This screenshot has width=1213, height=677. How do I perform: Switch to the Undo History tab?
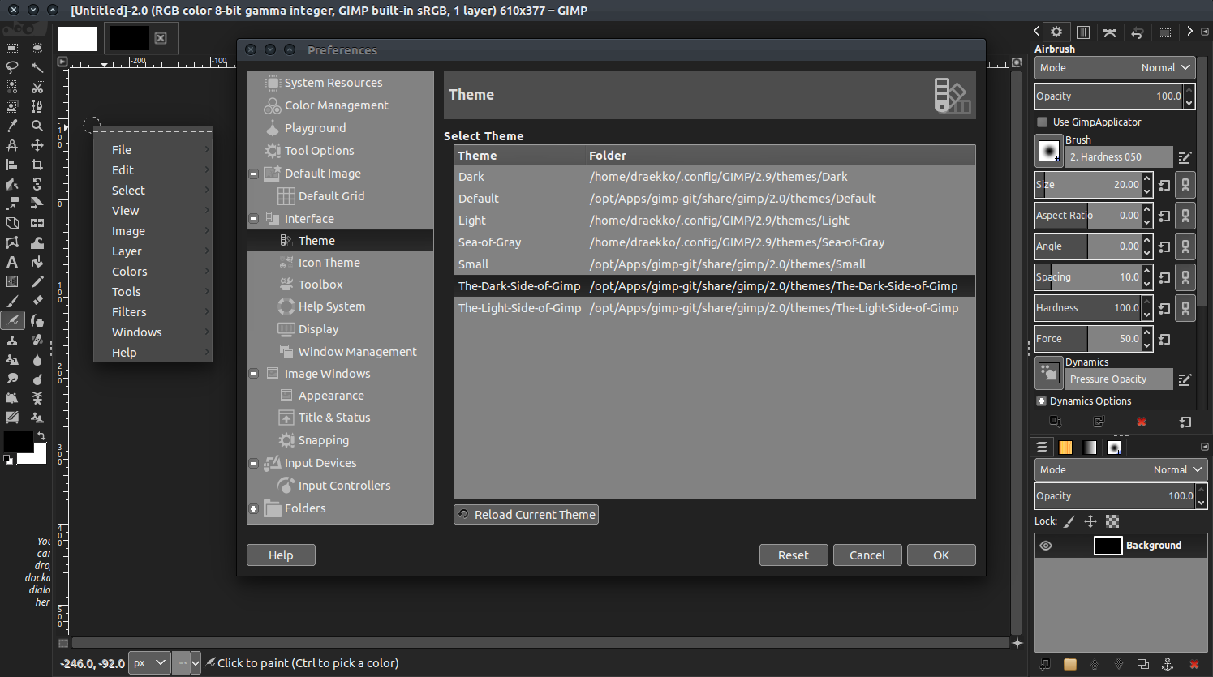pos(1137,32)
